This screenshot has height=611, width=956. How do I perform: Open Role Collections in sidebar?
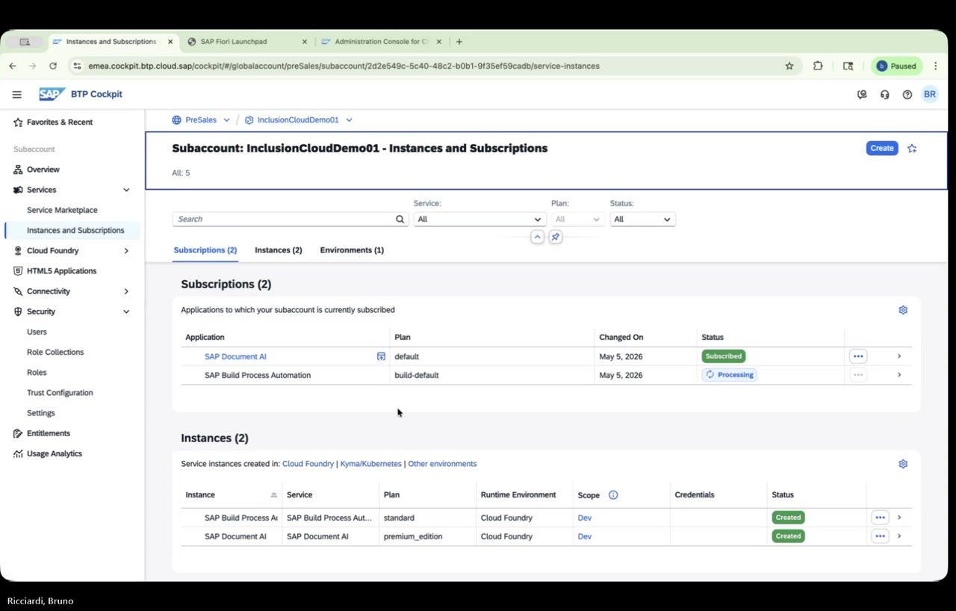coord(55,353)
